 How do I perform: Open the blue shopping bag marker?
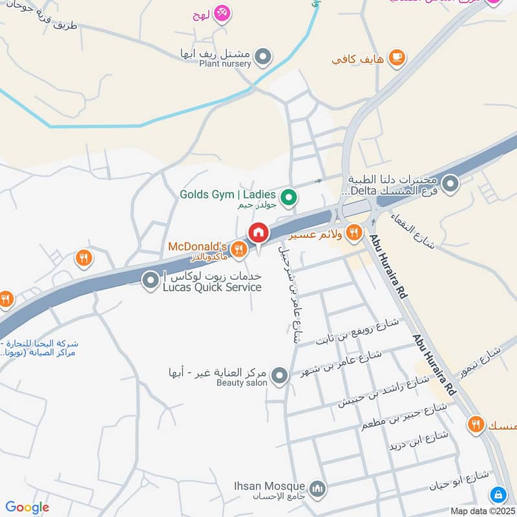click(x=498, y=495)
